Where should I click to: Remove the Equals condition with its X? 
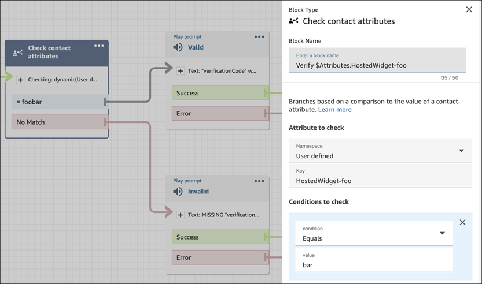tap(462, 222)
